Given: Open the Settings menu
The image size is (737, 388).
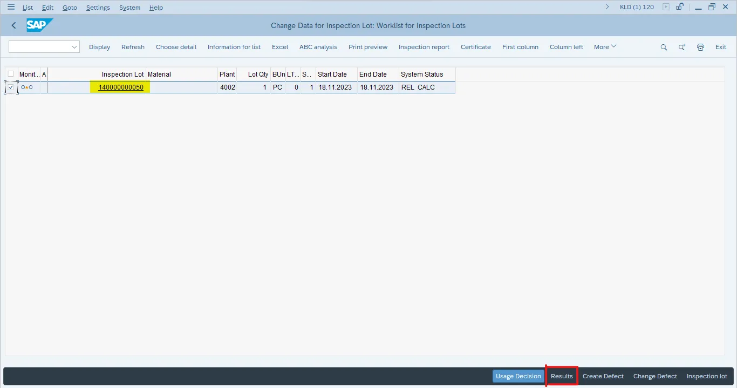Looking at the screenshot, I should click(98, 8).
